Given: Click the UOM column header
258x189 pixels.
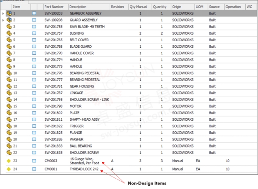Looking at the screenshot, I should (x=201, y=7).
